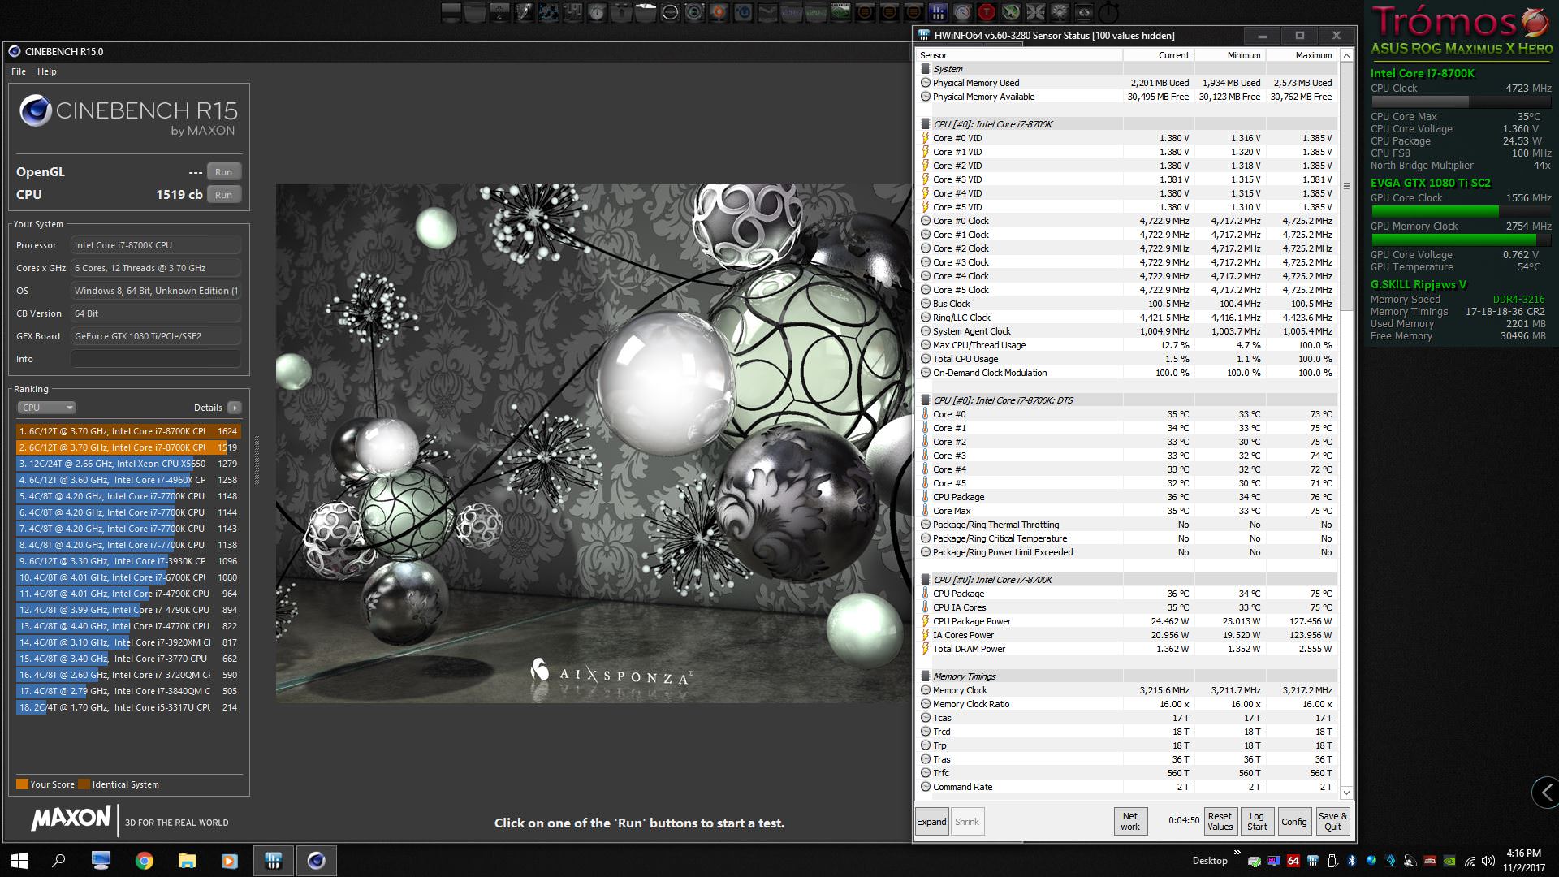Click the taskbar clock showing 4:16 PM
Screen dimensions: 1559x877
[x=1523, y=861]
